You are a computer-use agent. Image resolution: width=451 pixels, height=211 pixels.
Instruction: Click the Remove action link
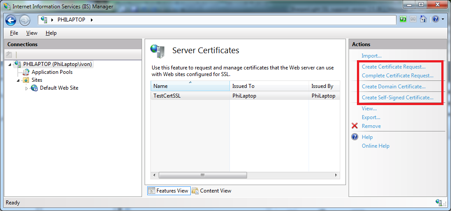pos(371,126)
